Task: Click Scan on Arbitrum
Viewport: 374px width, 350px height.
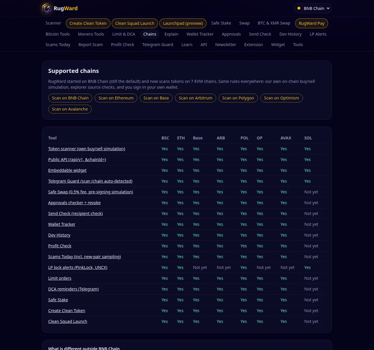Action: [195, 98]
